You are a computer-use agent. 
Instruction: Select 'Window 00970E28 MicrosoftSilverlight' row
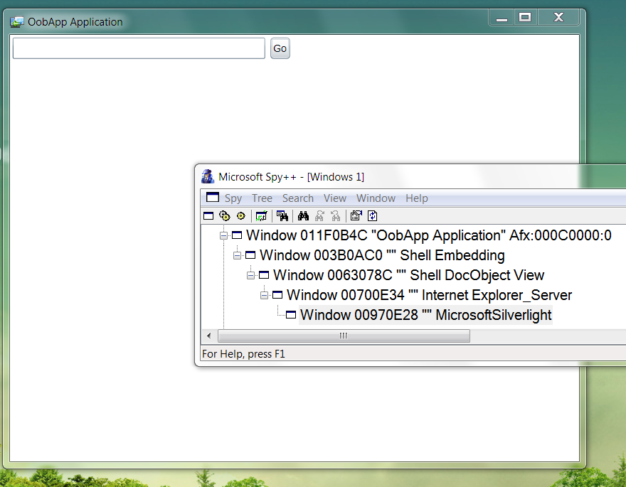[x=425, y=315]
